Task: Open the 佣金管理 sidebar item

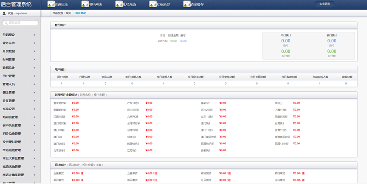Action: click(19, 92)
